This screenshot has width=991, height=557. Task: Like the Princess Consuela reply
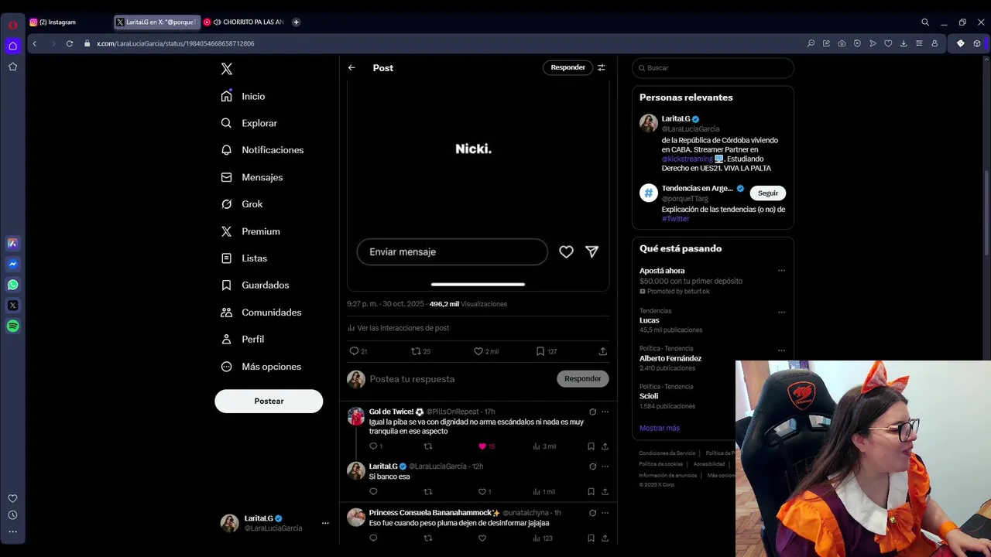click(482, 538)
